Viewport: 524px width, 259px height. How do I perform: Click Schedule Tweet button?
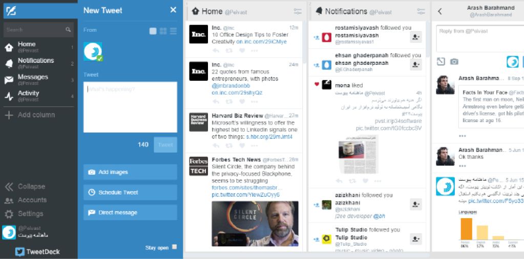point(130,192)
